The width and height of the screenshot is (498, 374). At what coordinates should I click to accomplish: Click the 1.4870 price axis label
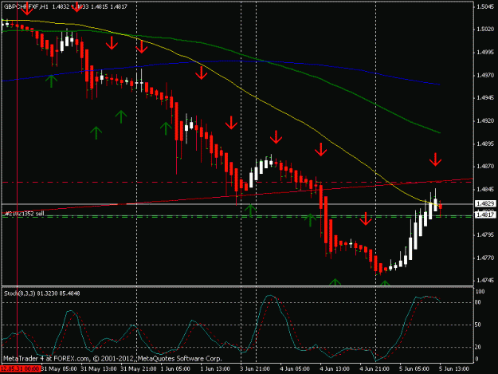pos(485,166)
